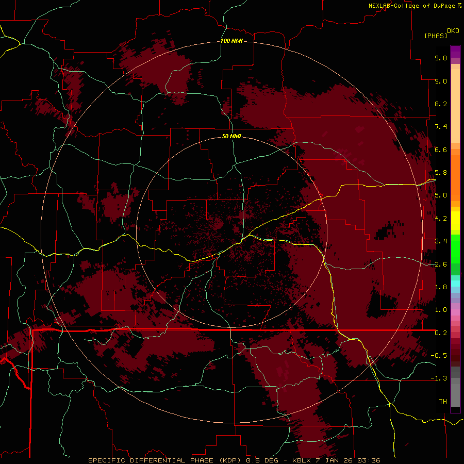The width and height of the screenshot is (464, 464).
Task: Click the -1.3 legend value
Action: tap(439, 378)
